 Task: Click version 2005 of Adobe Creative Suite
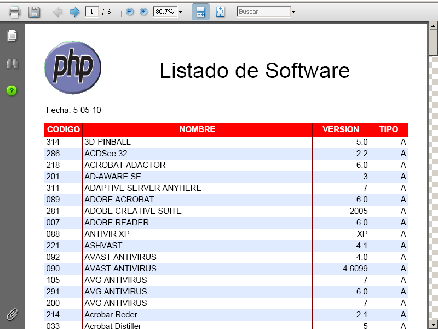click(359, 211)
